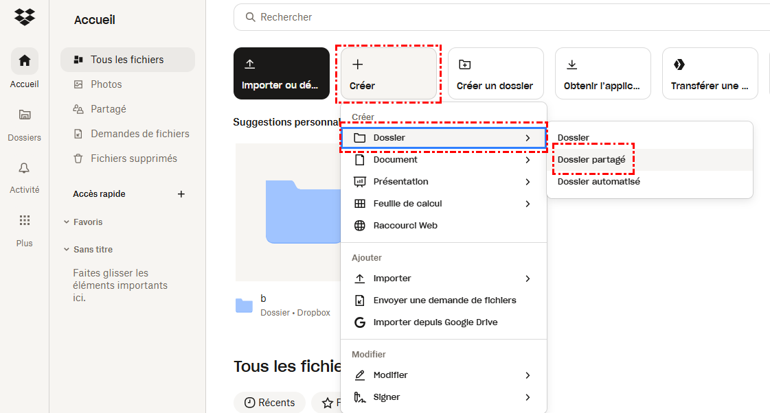
Task: Click the Signer signature icon
Action: click(x=360, y=397)
